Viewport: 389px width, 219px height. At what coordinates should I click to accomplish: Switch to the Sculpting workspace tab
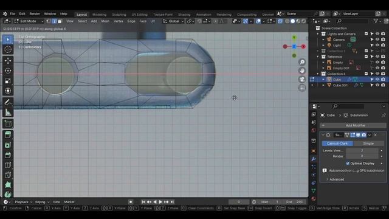tap(119, 15)
